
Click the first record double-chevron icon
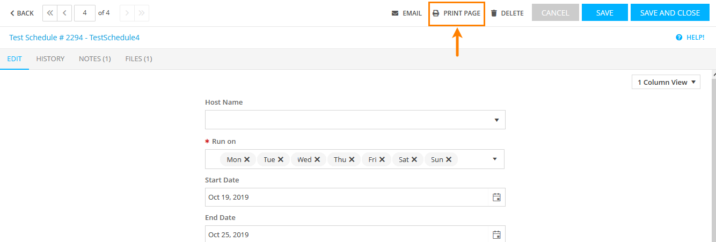[x=50, y=13]
